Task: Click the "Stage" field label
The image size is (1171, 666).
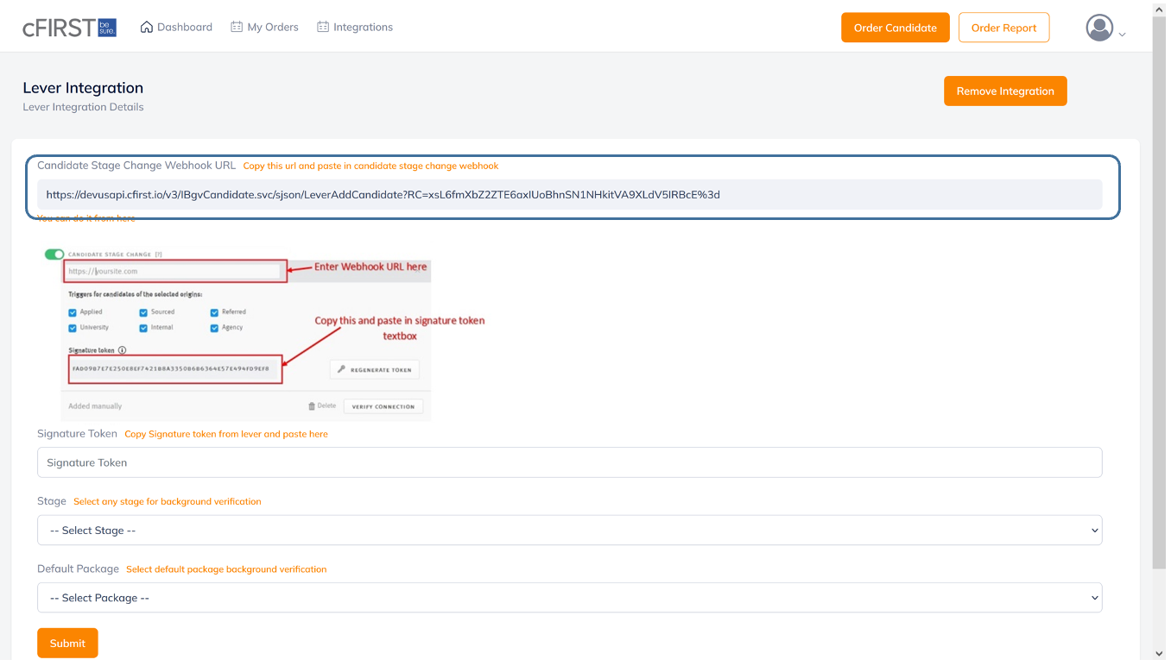Action: pos(52,501)
